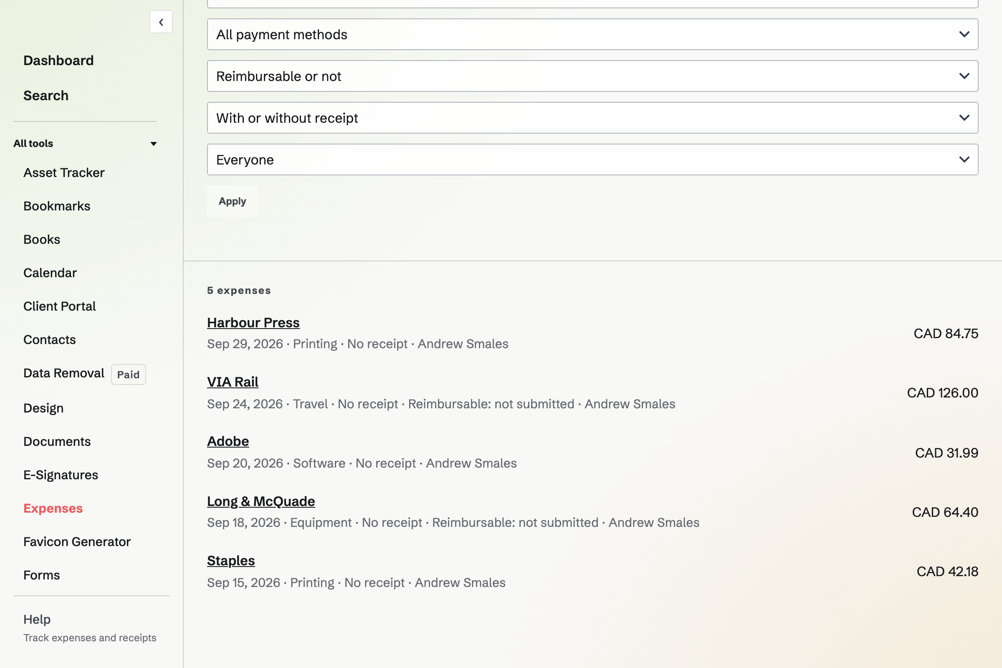Click the CAD 126.00 amount
Viewport: 1002px width, 668px height.
click(942, 392)
